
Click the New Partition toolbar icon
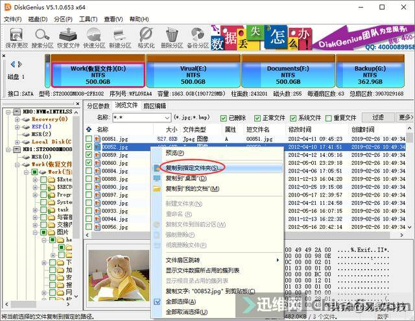(x=120, y=36)
